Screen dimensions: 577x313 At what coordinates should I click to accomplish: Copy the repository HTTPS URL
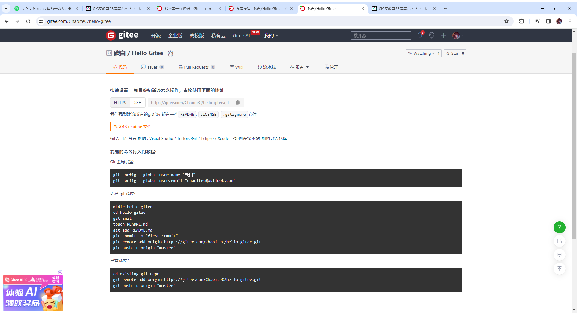tap(238, 103)
